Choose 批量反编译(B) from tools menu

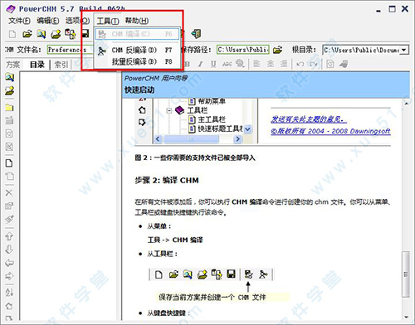coord(138,61)
